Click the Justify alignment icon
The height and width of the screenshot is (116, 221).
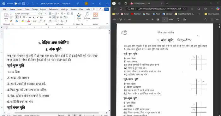pyautogui.click(x=61, y=17)
